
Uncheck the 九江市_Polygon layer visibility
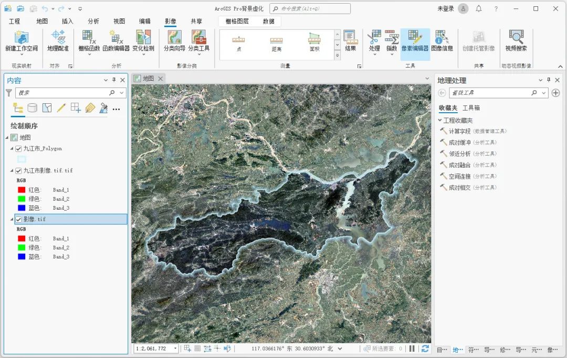pyautogui.click(x=18, y=149)
